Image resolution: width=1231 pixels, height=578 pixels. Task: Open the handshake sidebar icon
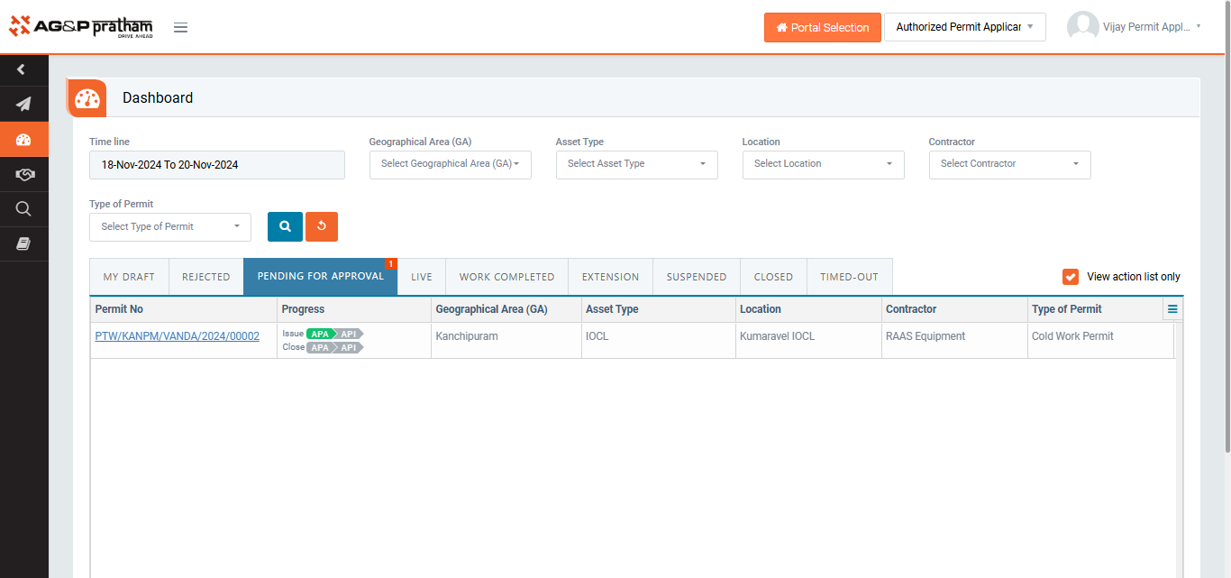point(23,174)
